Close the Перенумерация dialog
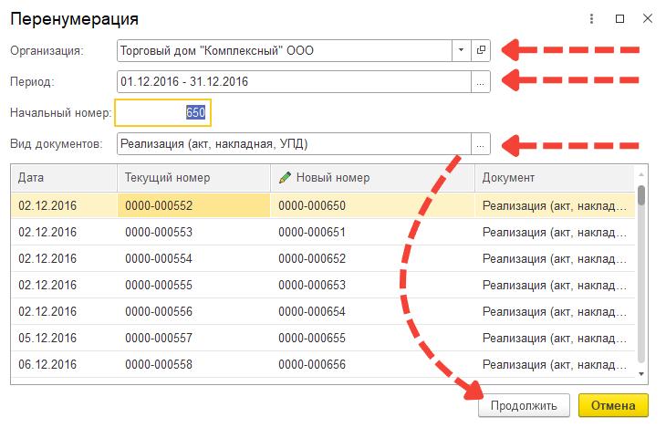 coord(648,18)
